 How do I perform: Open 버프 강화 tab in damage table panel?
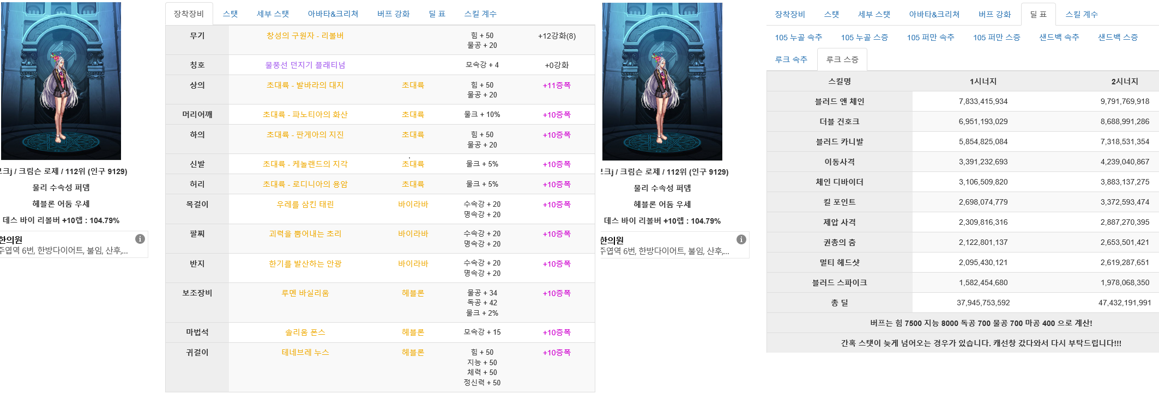pyautogui.click(x=994, y=14)
